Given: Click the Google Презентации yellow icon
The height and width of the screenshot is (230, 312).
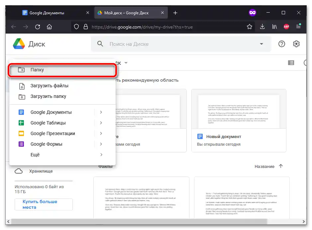Looking at the screenshot, I should (x=21, y=133).
